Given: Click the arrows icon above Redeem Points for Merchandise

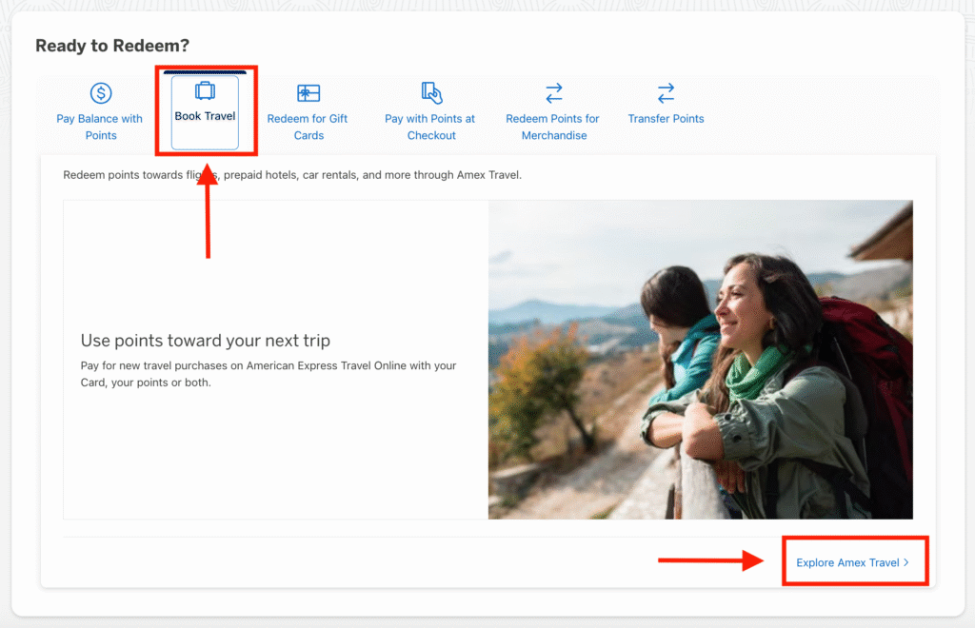Looking at the screenshot, I should (553, 92).
